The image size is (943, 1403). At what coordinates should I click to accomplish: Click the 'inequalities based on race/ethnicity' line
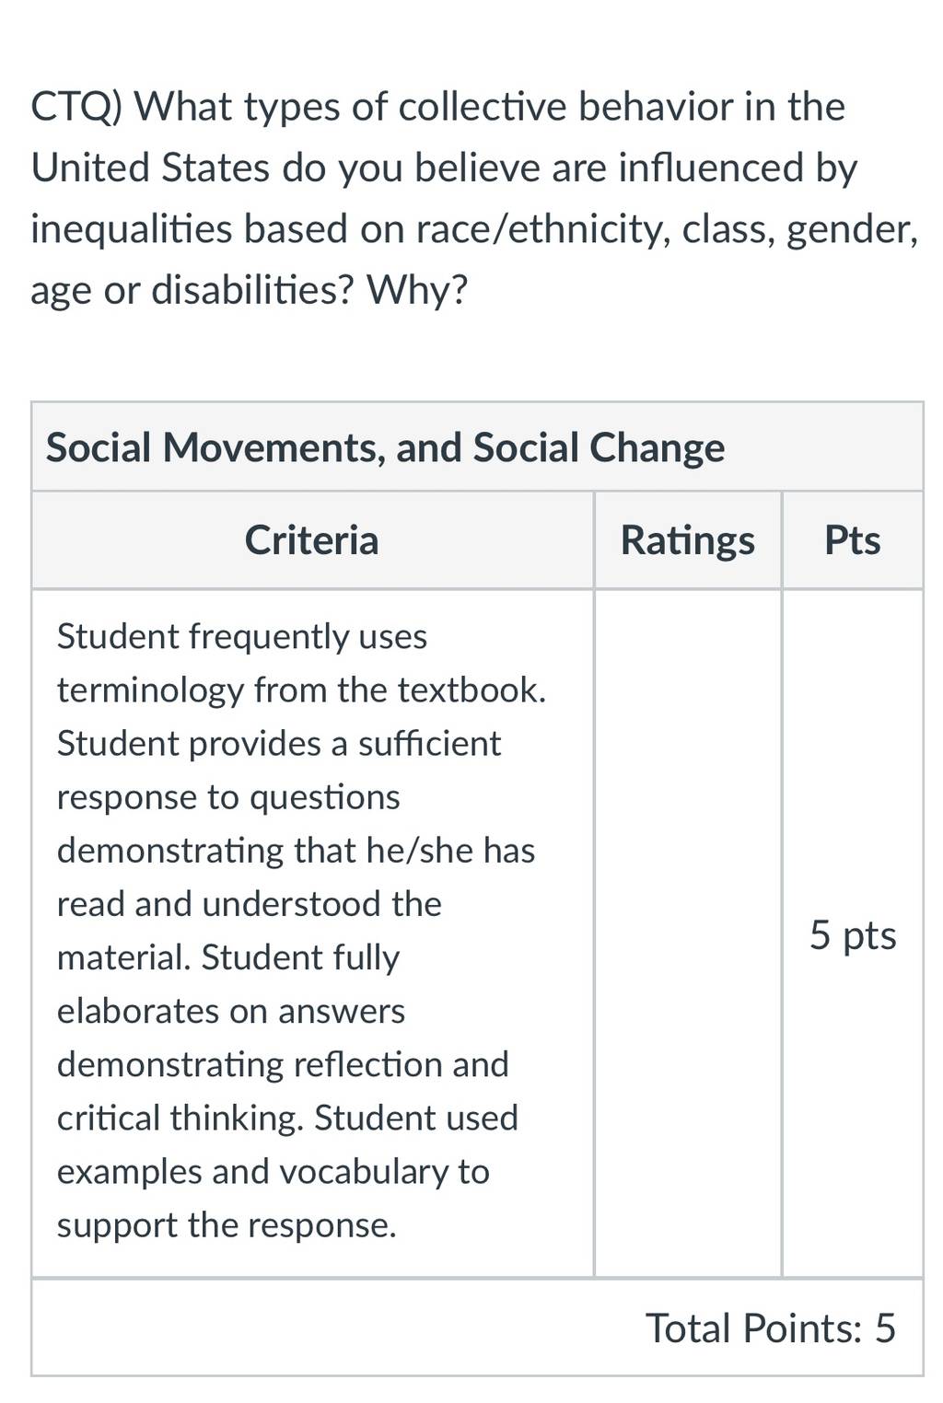click(474, 229)
